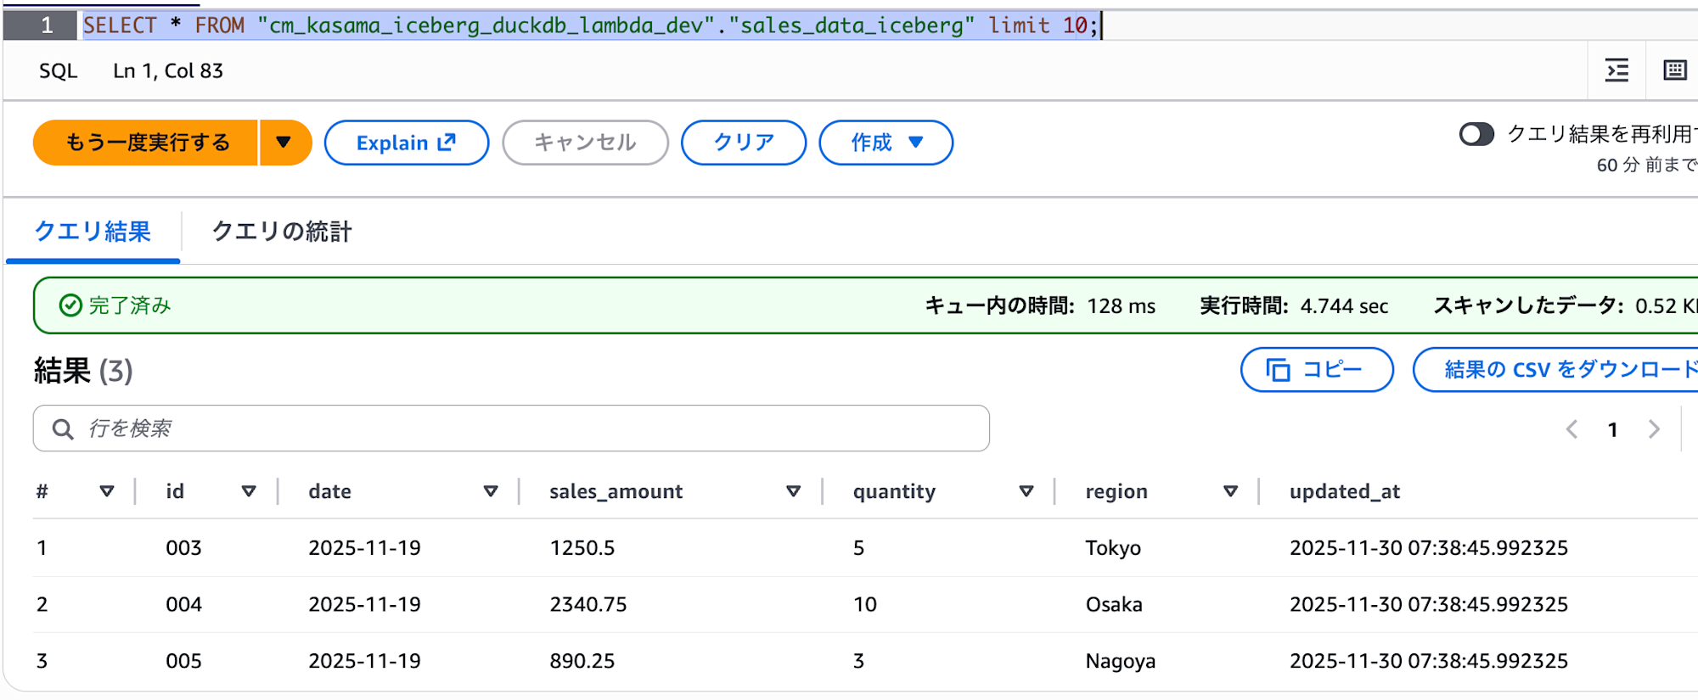Copy results with the コピー button
1698x700 pixels.
click(1316, 370)
